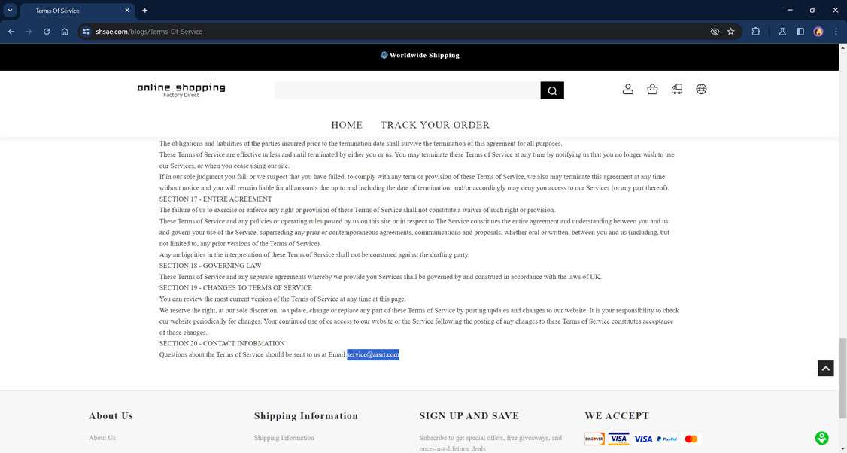
Task: Click the eye-slash tracking protection icon
Action: tap(715, 32)
